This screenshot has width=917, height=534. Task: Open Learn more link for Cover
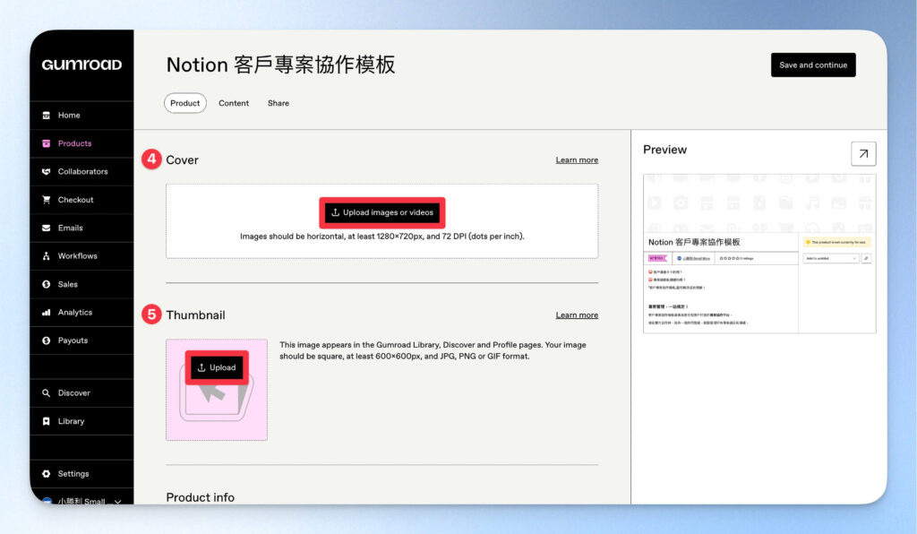(577, 159)
